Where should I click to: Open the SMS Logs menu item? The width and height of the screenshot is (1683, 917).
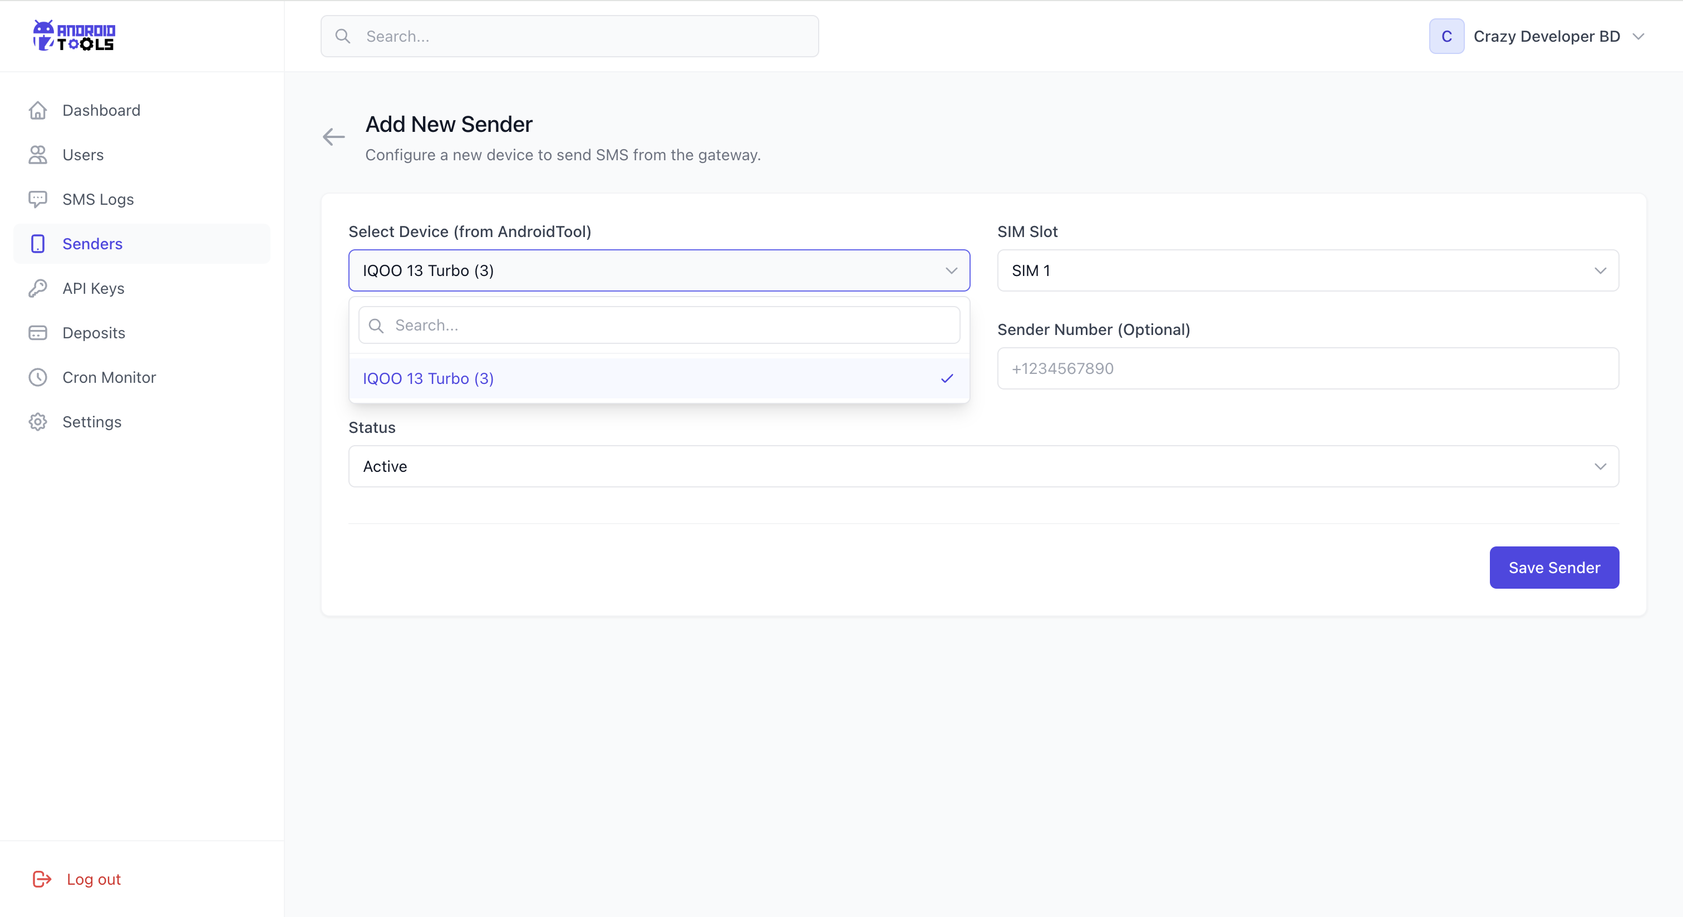tap(142, 199)
